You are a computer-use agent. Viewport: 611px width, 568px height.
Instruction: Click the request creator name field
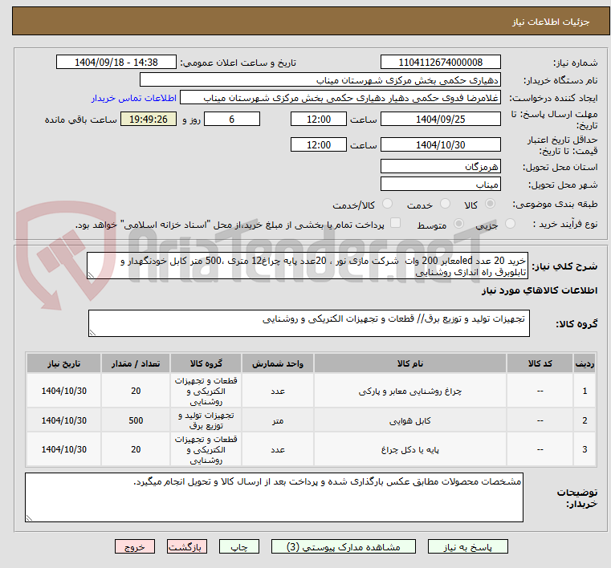pyautogui.click(x=340, y=98)
